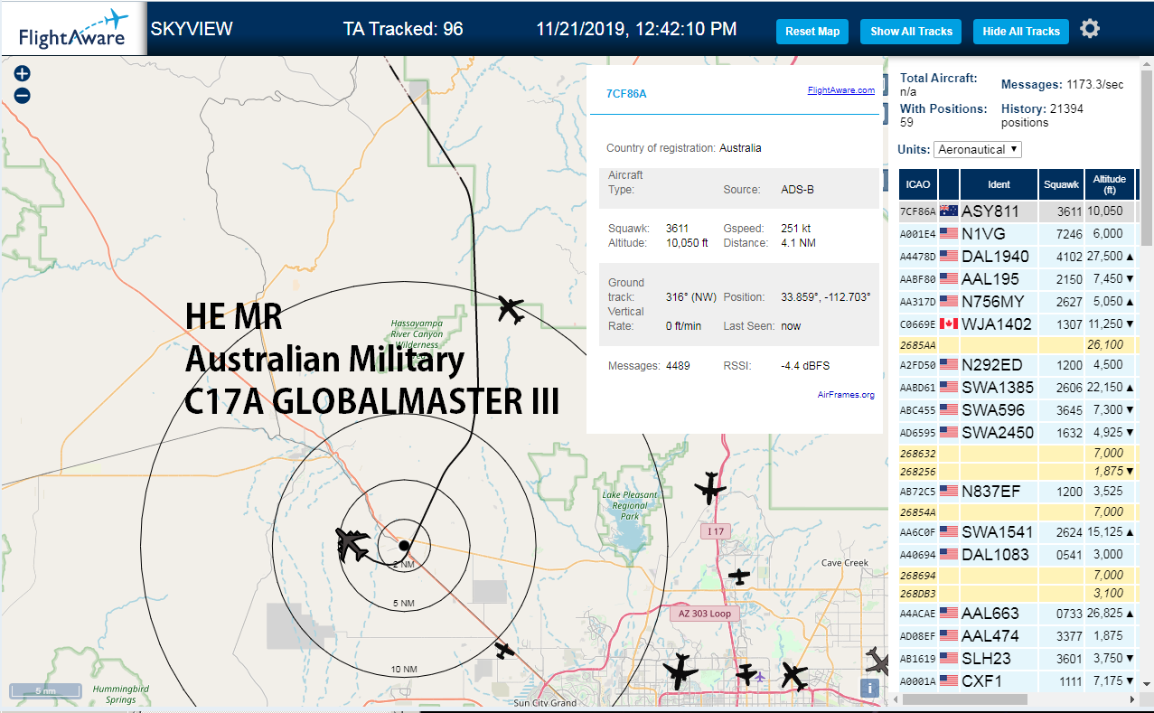The image size is (1154, 713).
Task: Select the SWA1541 ident cell
Action: click(x=998, y=532)
